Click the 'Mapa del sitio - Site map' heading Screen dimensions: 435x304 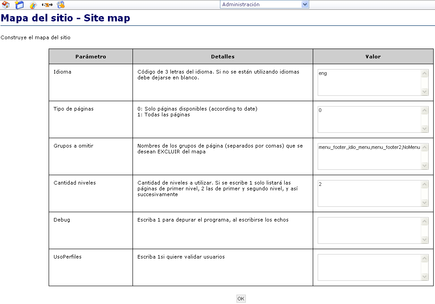66,18
